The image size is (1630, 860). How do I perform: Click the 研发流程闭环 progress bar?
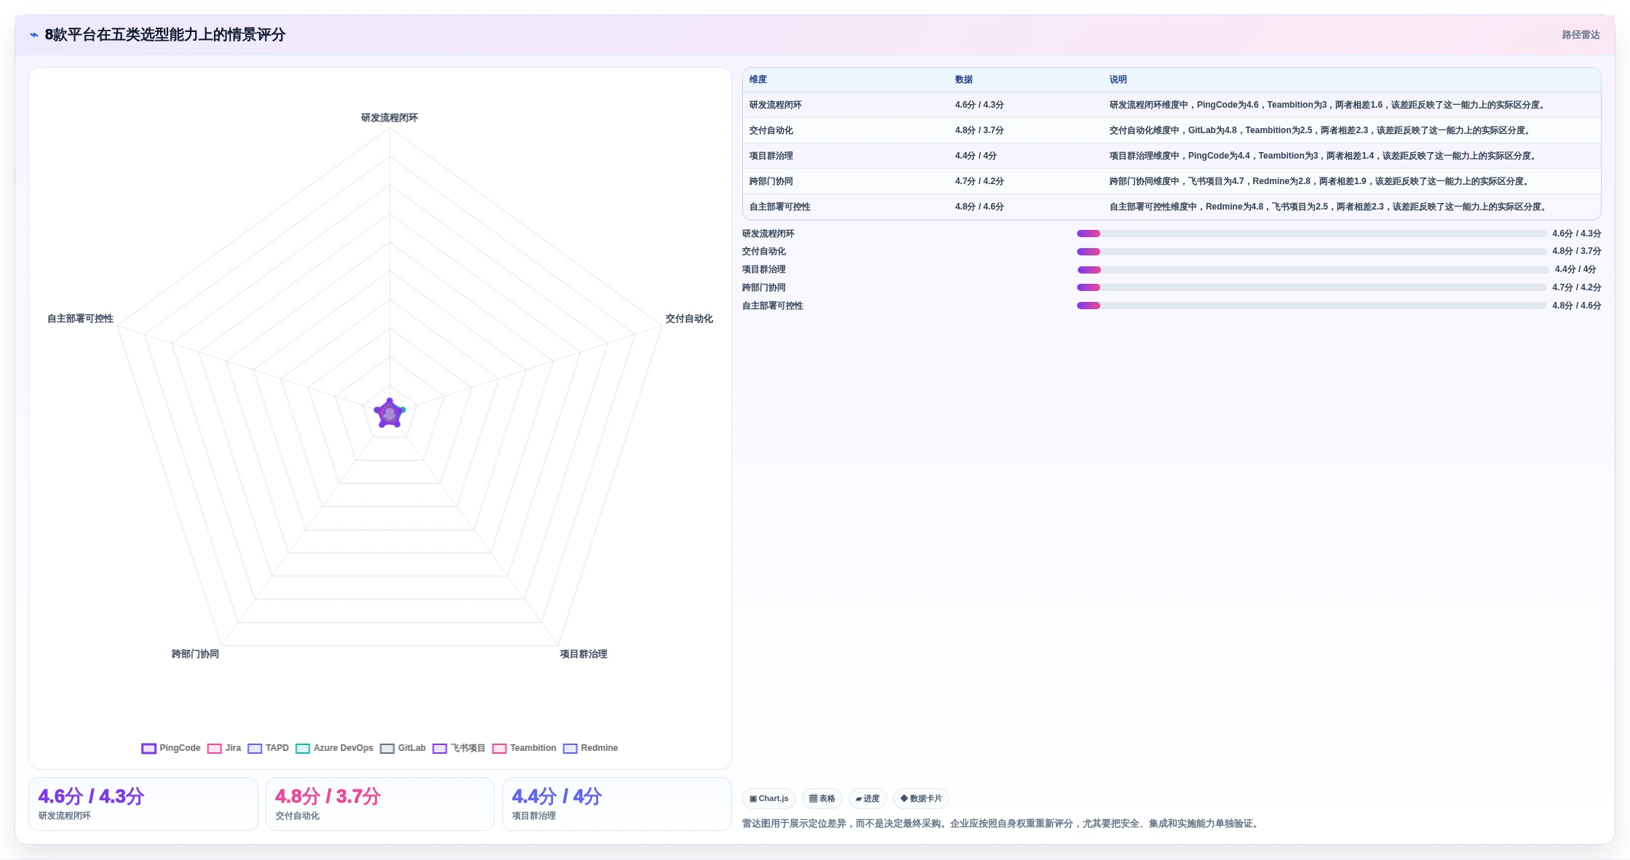(x=1311, y=234)
